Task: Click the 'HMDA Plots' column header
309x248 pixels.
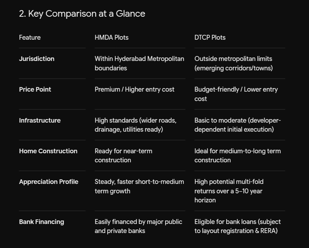Action: click(x=112, y=38)
